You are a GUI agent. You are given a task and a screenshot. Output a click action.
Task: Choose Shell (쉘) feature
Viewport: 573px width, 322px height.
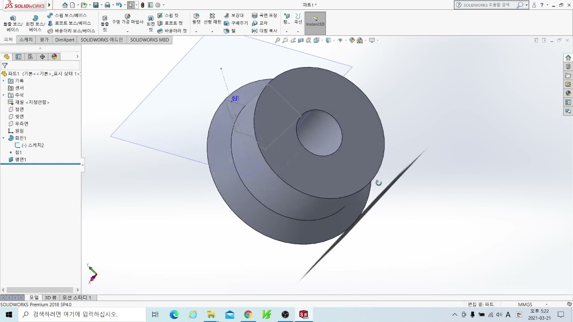tap(230, 31)
